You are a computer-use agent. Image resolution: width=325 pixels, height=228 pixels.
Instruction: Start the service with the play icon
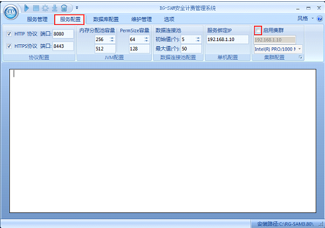pos(27,8)
